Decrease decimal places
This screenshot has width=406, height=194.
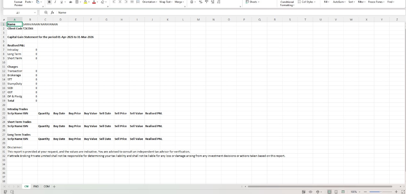[x=219, y=2]
